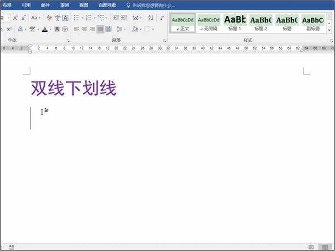This screenshot has width=335, height=251.
Task: Increase paragraph indent
Action: click(x=124, y=18)
